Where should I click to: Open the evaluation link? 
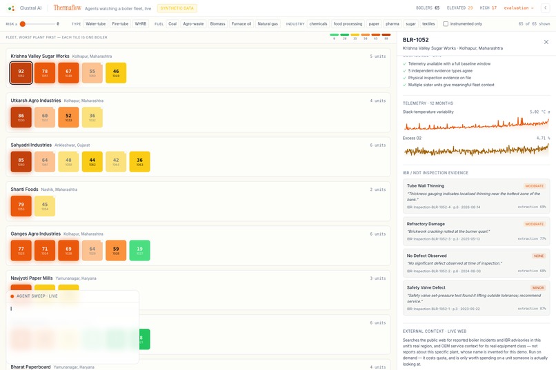519,8
